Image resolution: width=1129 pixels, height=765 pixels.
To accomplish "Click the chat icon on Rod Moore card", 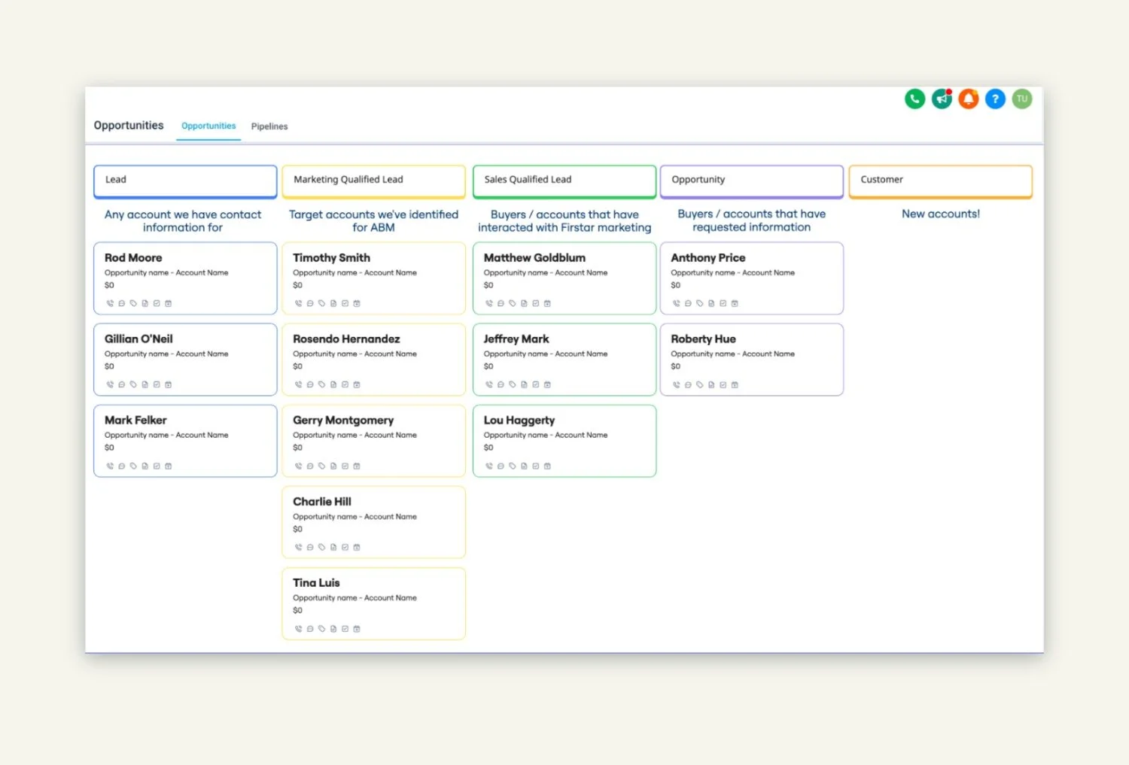I will (x=122, y=303).
